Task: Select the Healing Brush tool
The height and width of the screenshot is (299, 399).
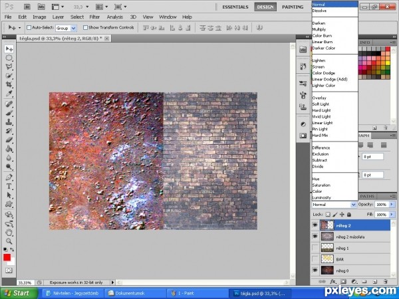Action: (9, 104)
